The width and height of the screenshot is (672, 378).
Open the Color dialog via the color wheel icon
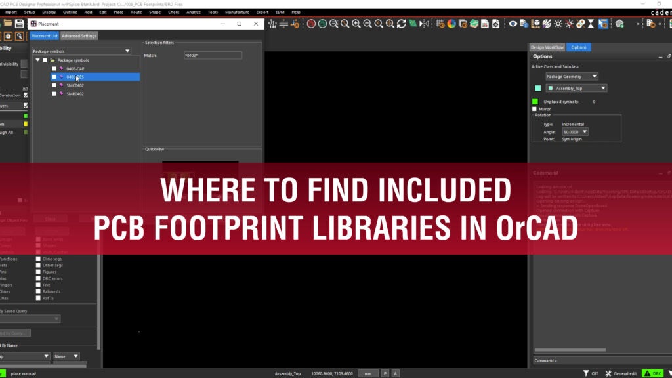tap(451, 24)
